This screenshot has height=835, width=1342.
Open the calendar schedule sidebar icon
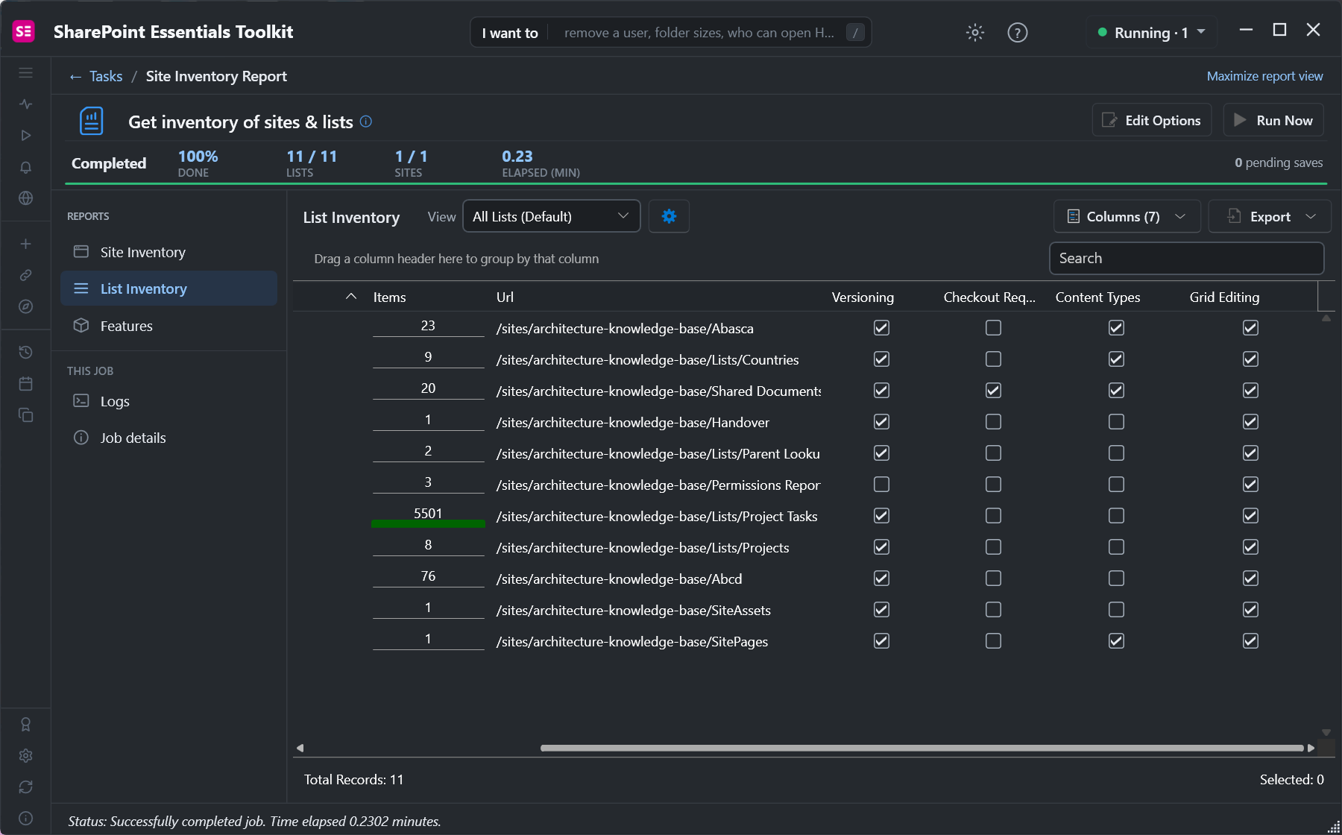coord(25,383)
